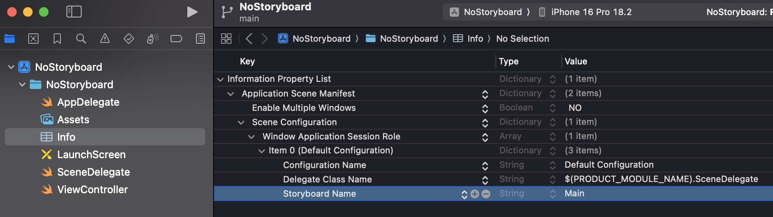Open key stepper for Storyboard Name
This screenshot has height=217, width=773.
click(464, 194)
